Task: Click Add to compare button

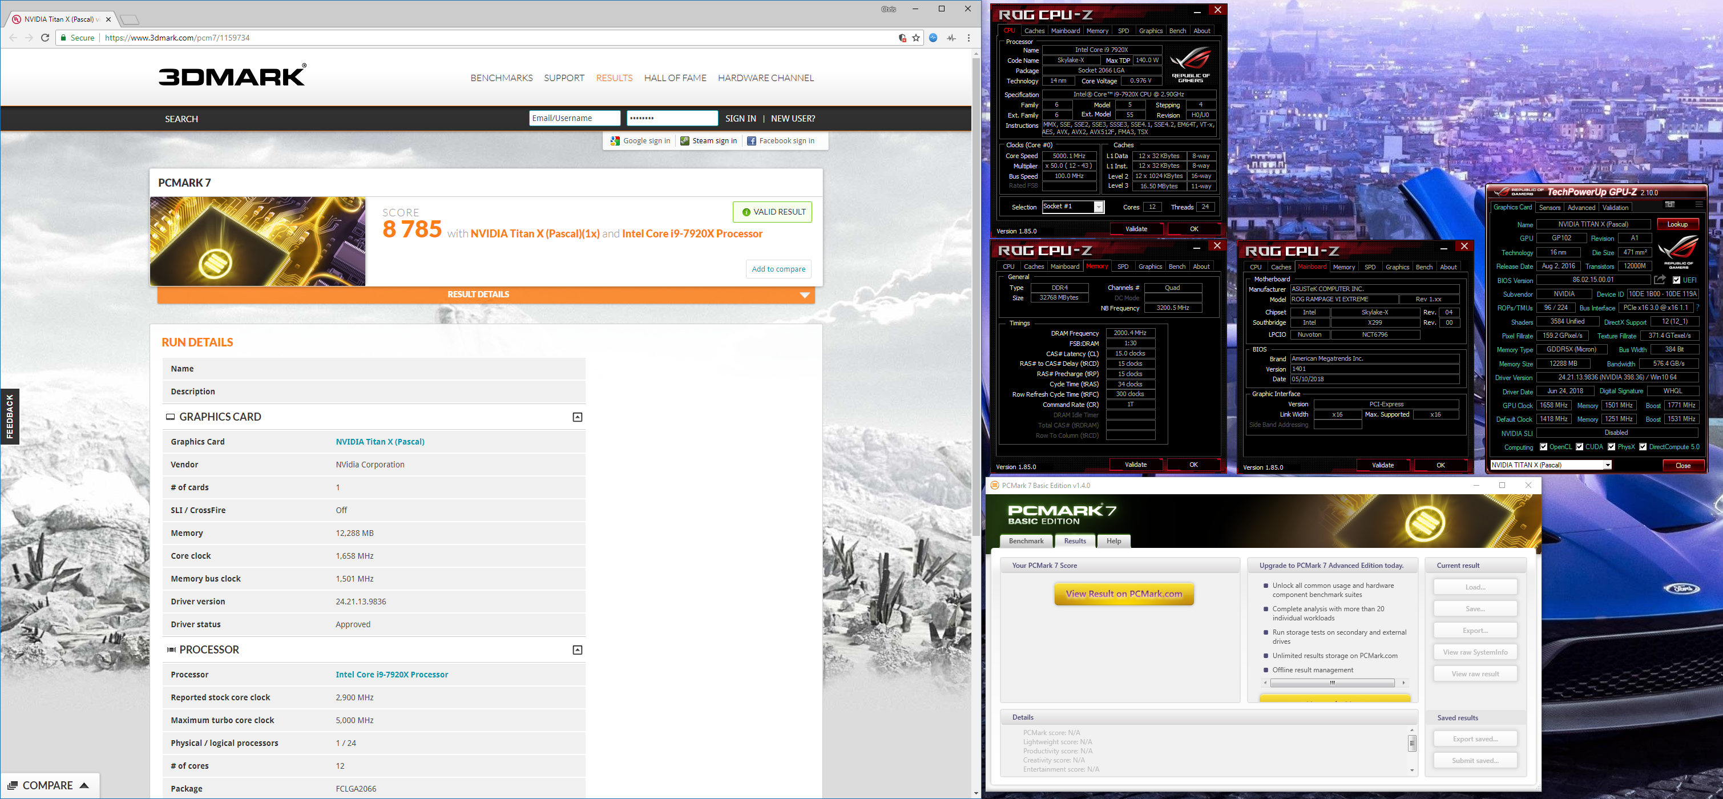Action: pyautogui.click(x=778, y=269)
